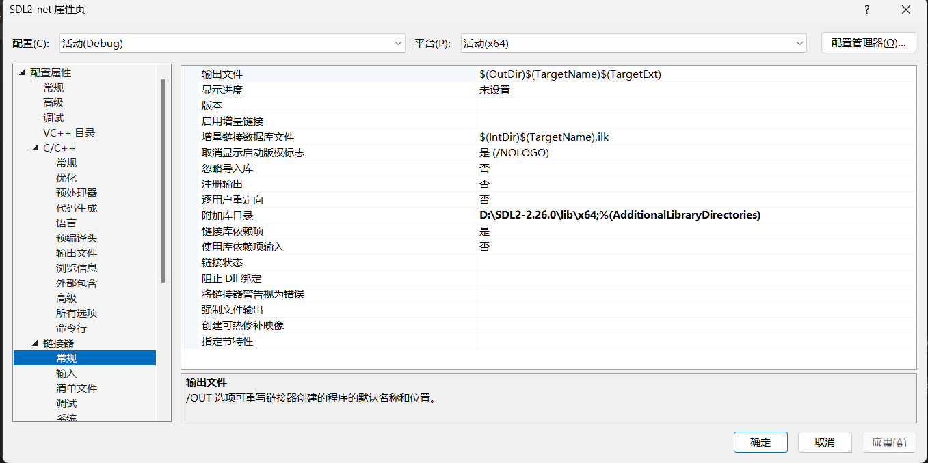
Task: Open the 预编译头 page
Action: (x=77, y=238)
